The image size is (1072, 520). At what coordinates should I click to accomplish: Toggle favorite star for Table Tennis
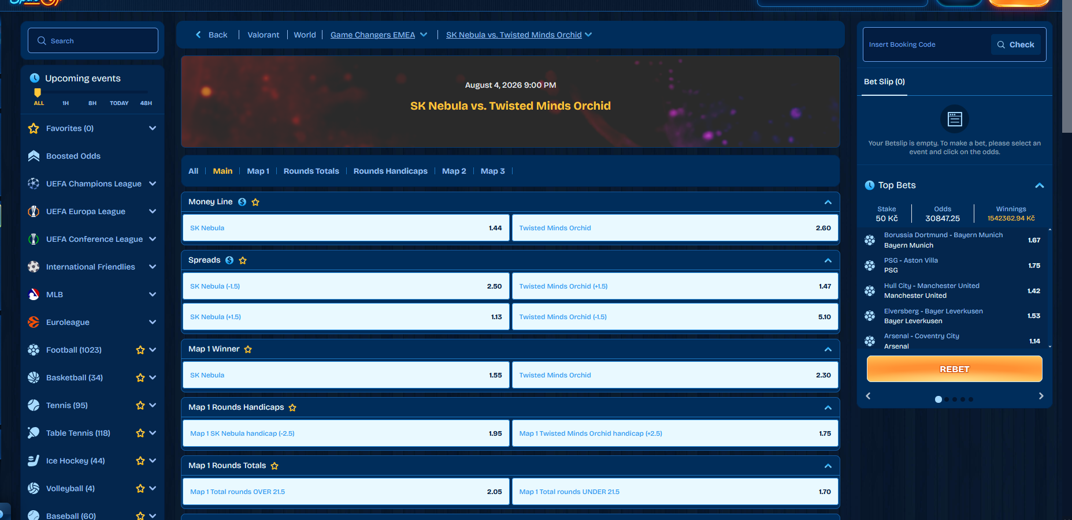tap(140, 433)
